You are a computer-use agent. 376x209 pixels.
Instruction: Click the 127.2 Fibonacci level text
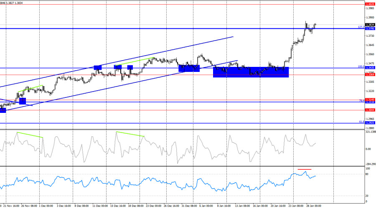pos(361,27)
